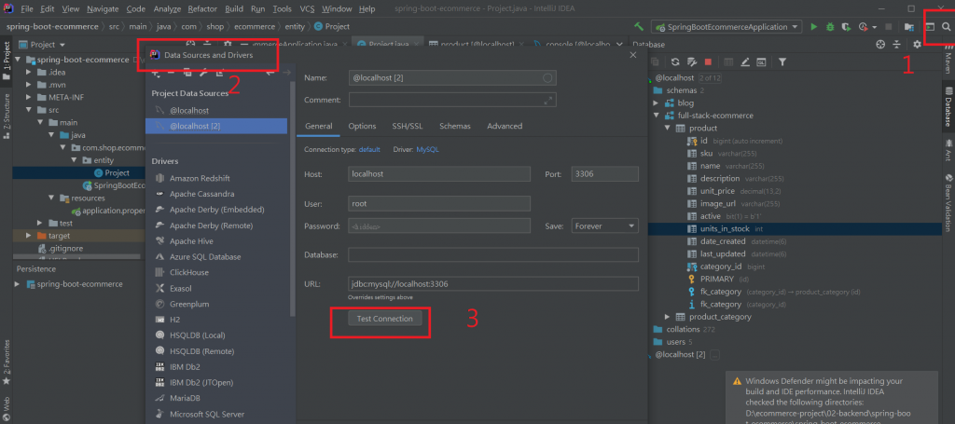The height and width of the screenshot is (424, 955).
Task: Switch to the SSH/SSL tab
Action: pyautogui.click(x=408, y=126)
